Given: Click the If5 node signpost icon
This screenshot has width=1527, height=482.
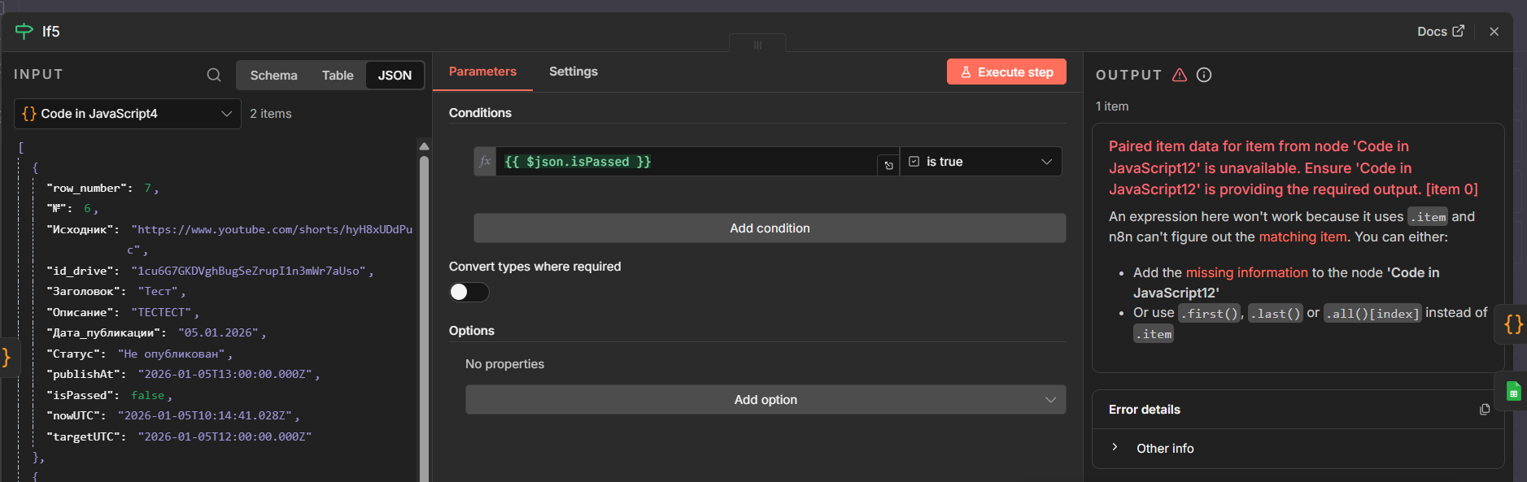Looking at the screenshot, I should [24, 31].
